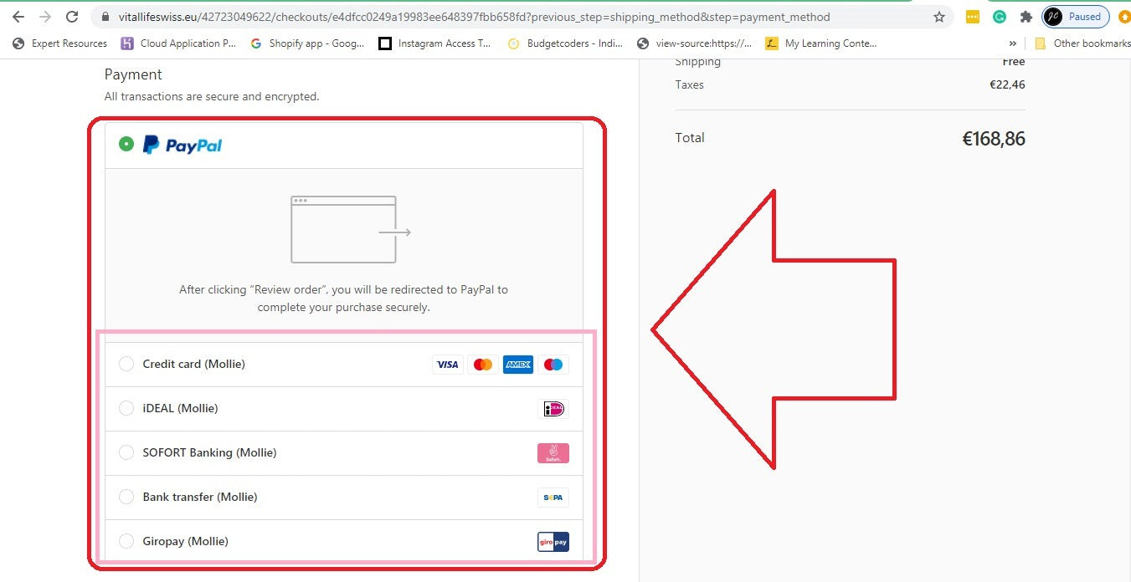Click the browser reload page icon
Viewport: 1131px width, 582px height.
coord(72,17)
